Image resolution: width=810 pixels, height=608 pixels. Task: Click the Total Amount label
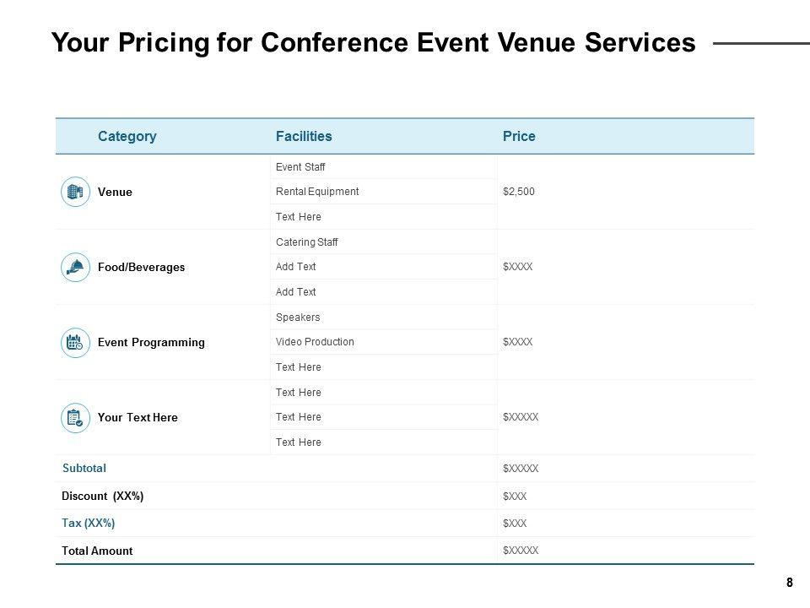point(97,551)
